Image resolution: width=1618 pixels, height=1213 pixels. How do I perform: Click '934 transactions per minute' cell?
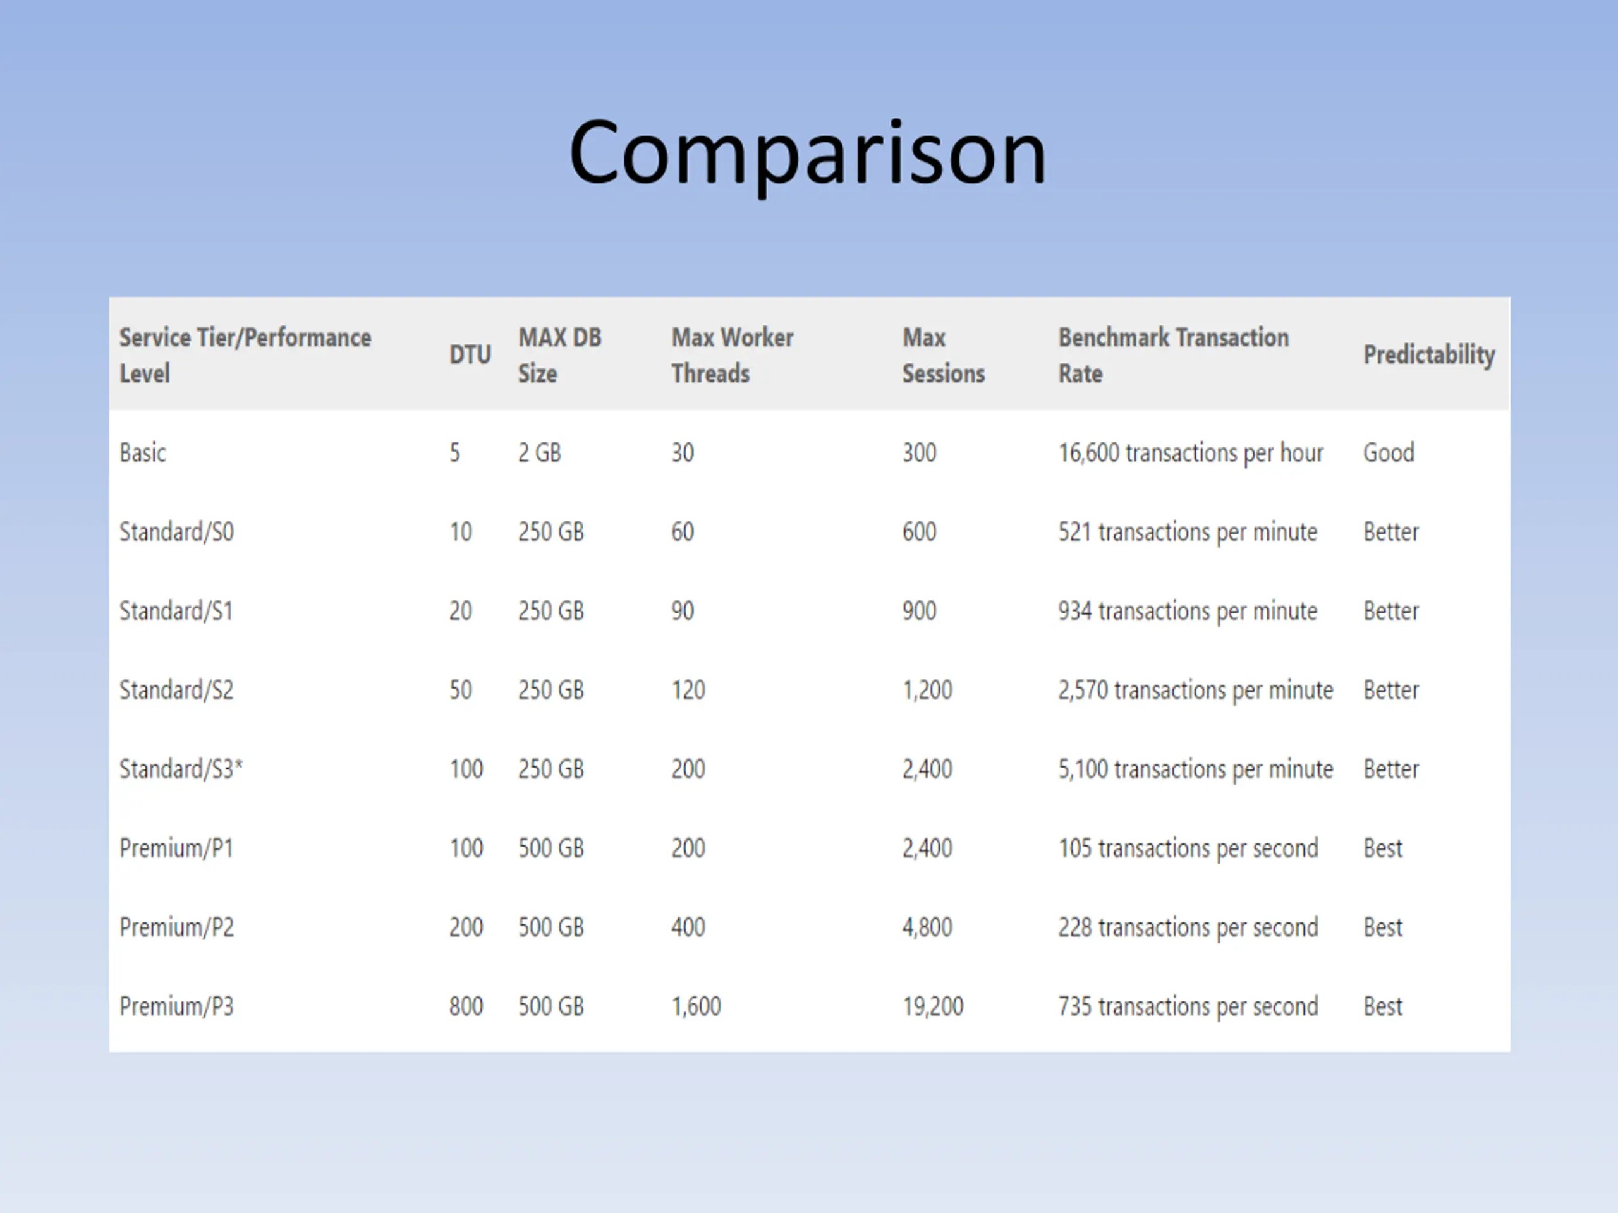[1187, 612]
